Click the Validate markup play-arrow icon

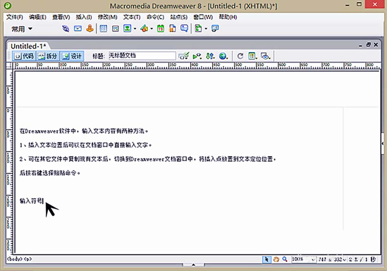click(x=197, y=56)
